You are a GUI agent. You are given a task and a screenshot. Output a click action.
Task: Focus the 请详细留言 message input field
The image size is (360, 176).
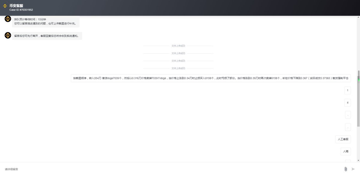point(172,169)
